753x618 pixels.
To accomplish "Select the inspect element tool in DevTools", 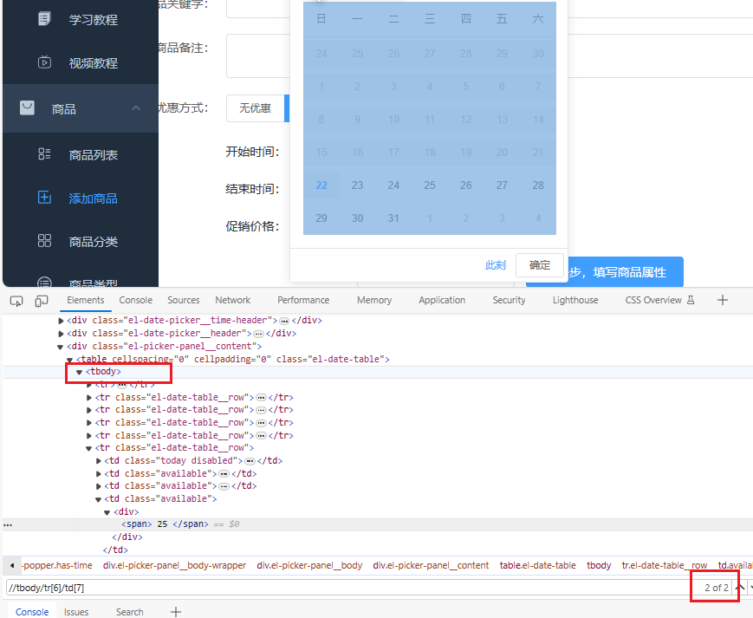I will (x=16, y=300).
